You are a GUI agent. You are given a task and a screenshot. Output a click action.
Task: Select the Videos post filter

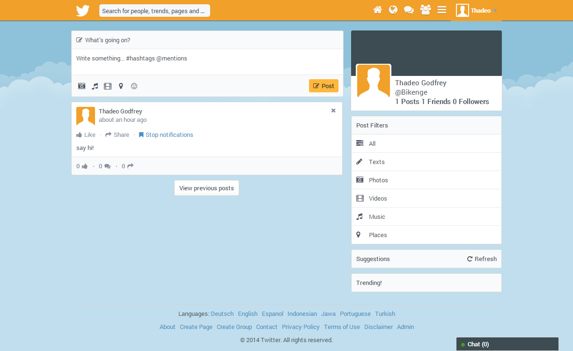(378, 199)
